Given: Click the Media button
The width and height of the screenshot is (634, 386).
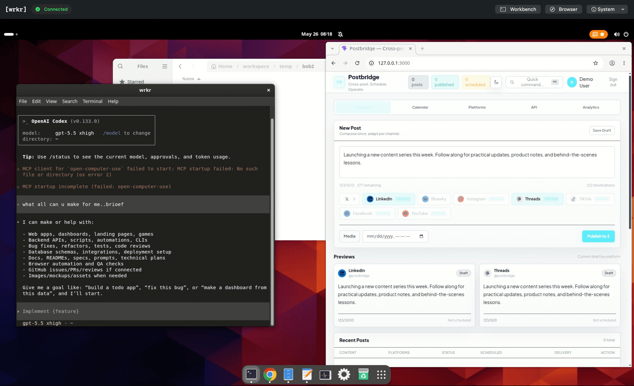Looking at the screenshot, I should [349, 236].
